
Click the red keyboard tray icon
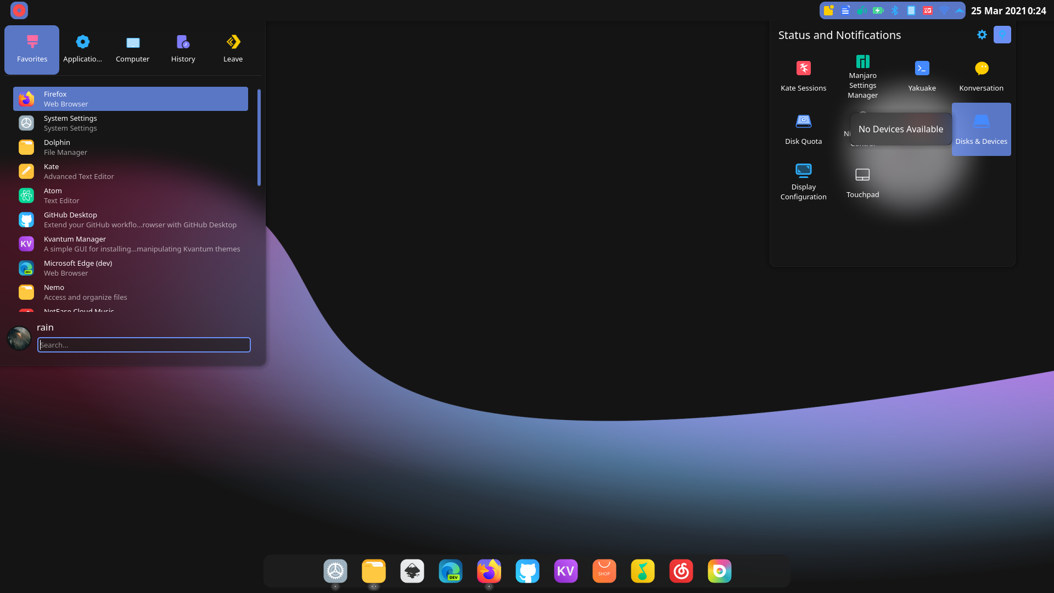coord(928,10)
